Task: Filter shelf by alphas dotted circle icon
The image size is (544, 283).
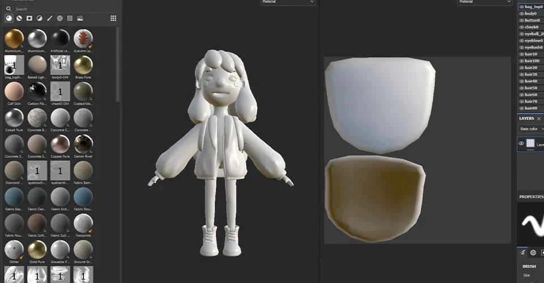Action: (x=59, y=18)
